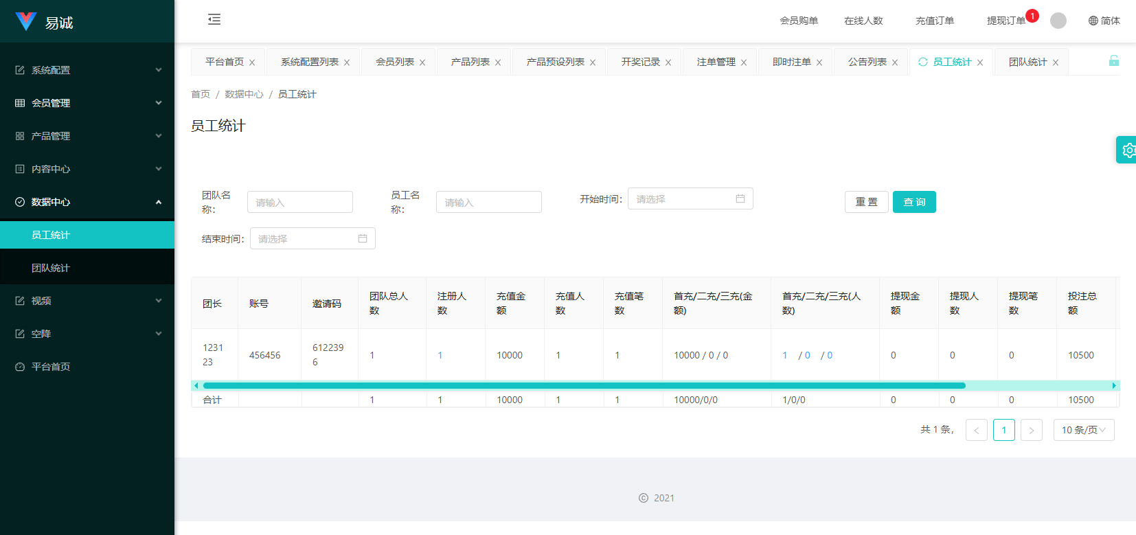1136x535 pixels.
Task: Click the 重置 reset button
Action: 866,202
